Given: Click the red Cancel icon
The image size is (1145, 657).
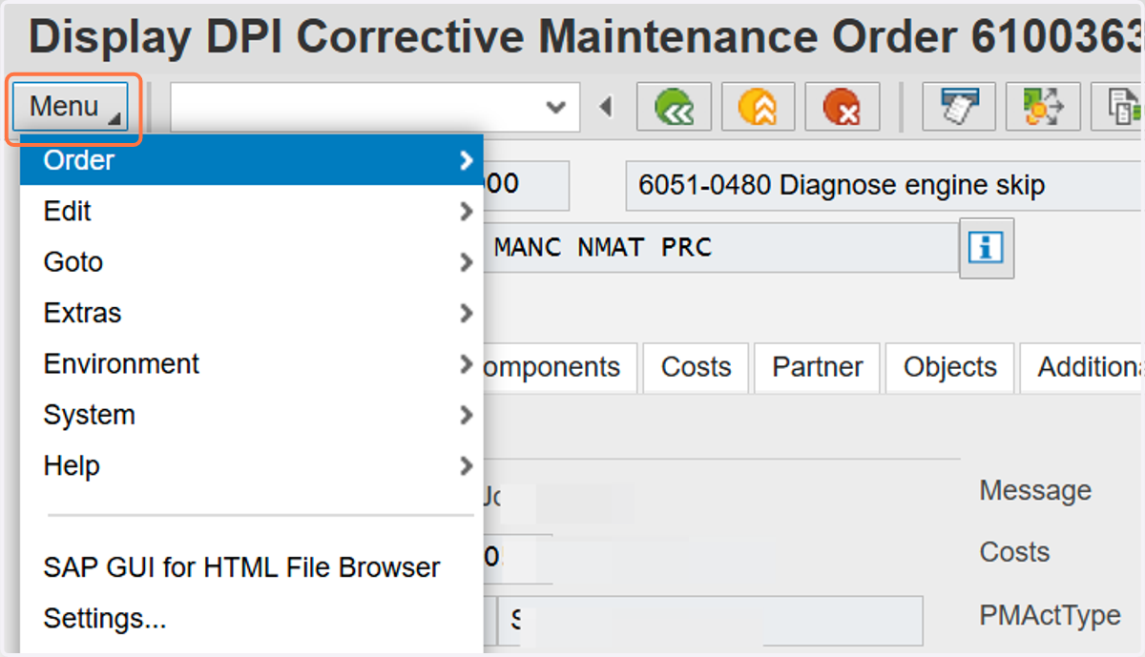Looking at the screenshot, I should pyautogui.click(x=842, y=107).
